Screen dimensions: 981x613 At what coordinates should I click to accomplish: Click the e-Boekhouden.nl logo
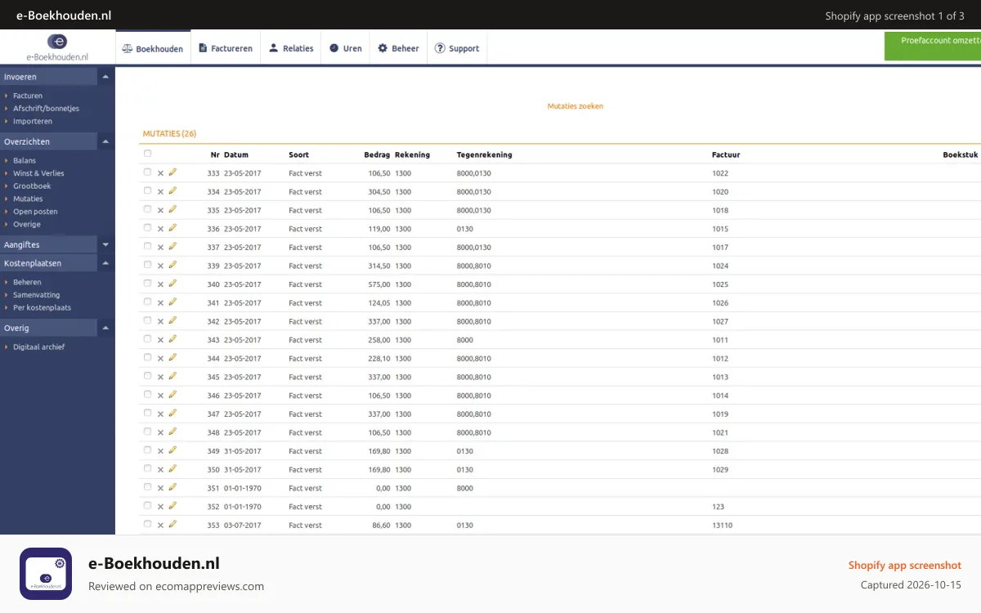point(57,47)
